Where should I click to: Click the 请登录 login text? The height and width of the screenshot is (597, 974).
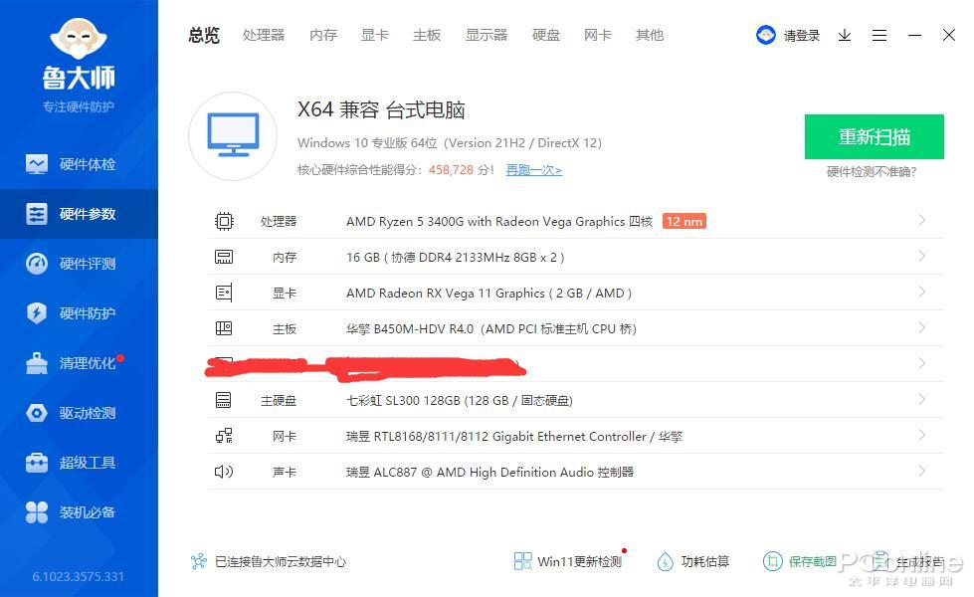(x=801, y=36)
